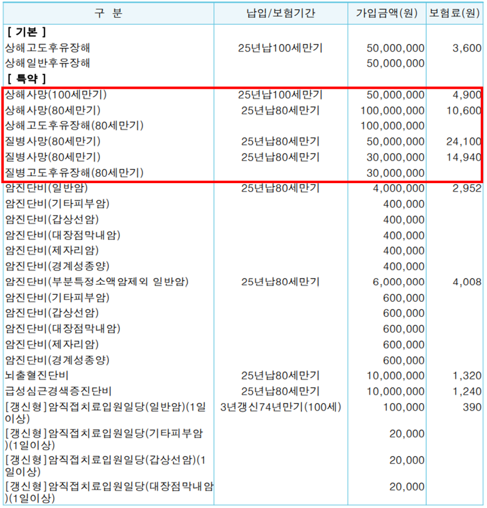Click the "구 분" column header
The width and height of the screenshot is (487, 508).
pyautogui.click(x=108, y=13)
